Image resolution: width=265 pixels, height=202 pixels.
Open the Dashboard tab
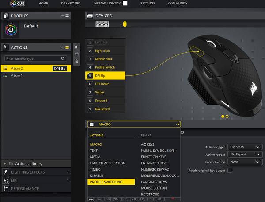(x=71, y=4)
